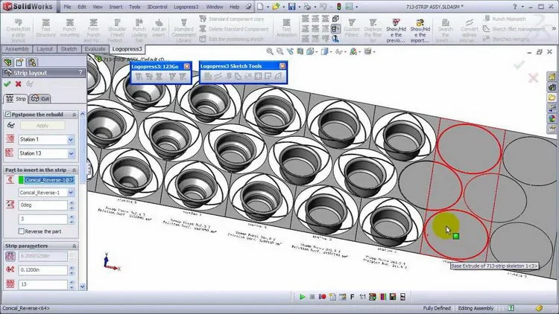Click Zoom to Fit magnifier icon

coord(270,51)
